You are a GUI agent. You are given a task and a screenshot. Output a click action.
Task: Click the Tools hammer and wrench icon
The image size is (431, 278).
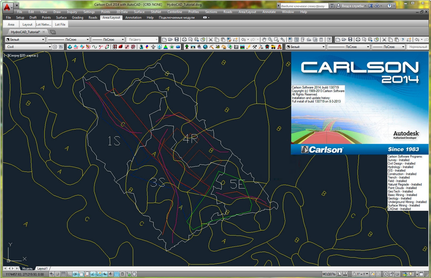255,47
